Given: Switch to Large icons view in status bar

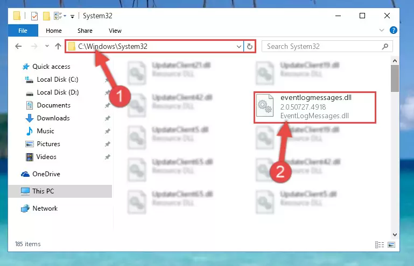Looking at the screenshot, I should (391, 245).
